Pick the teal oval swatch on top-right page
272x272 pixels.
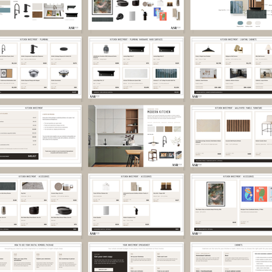pos(240,23)
